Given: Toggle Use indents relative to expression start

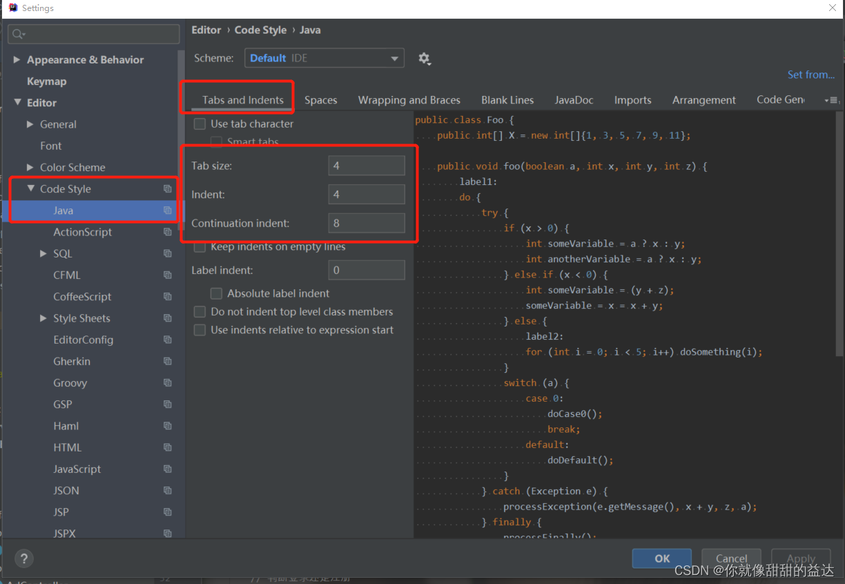Looking at the screenshot, I should (x=200, y=330).
